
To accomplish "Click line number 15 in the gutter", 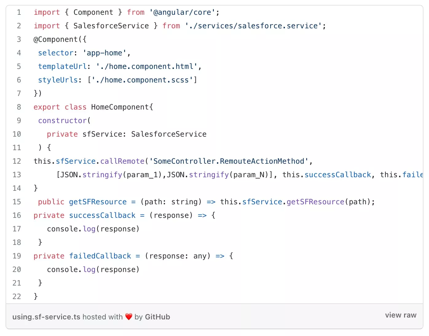I will 17,202.
